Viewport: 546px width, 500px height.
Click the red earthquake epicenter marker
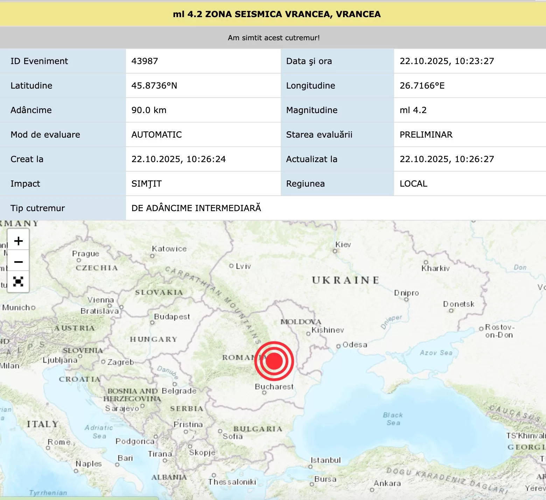coord(274,361)
